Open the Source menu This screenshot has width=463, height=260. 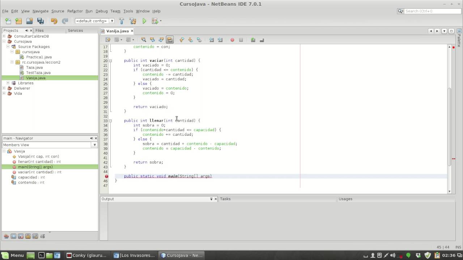[58, 11]
